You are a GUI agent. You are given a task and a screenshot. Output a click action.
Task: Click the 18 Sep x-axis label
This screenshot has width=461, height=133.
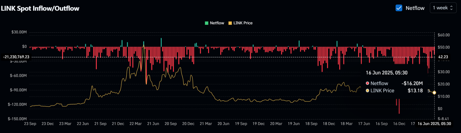click(x=311, y=124)
